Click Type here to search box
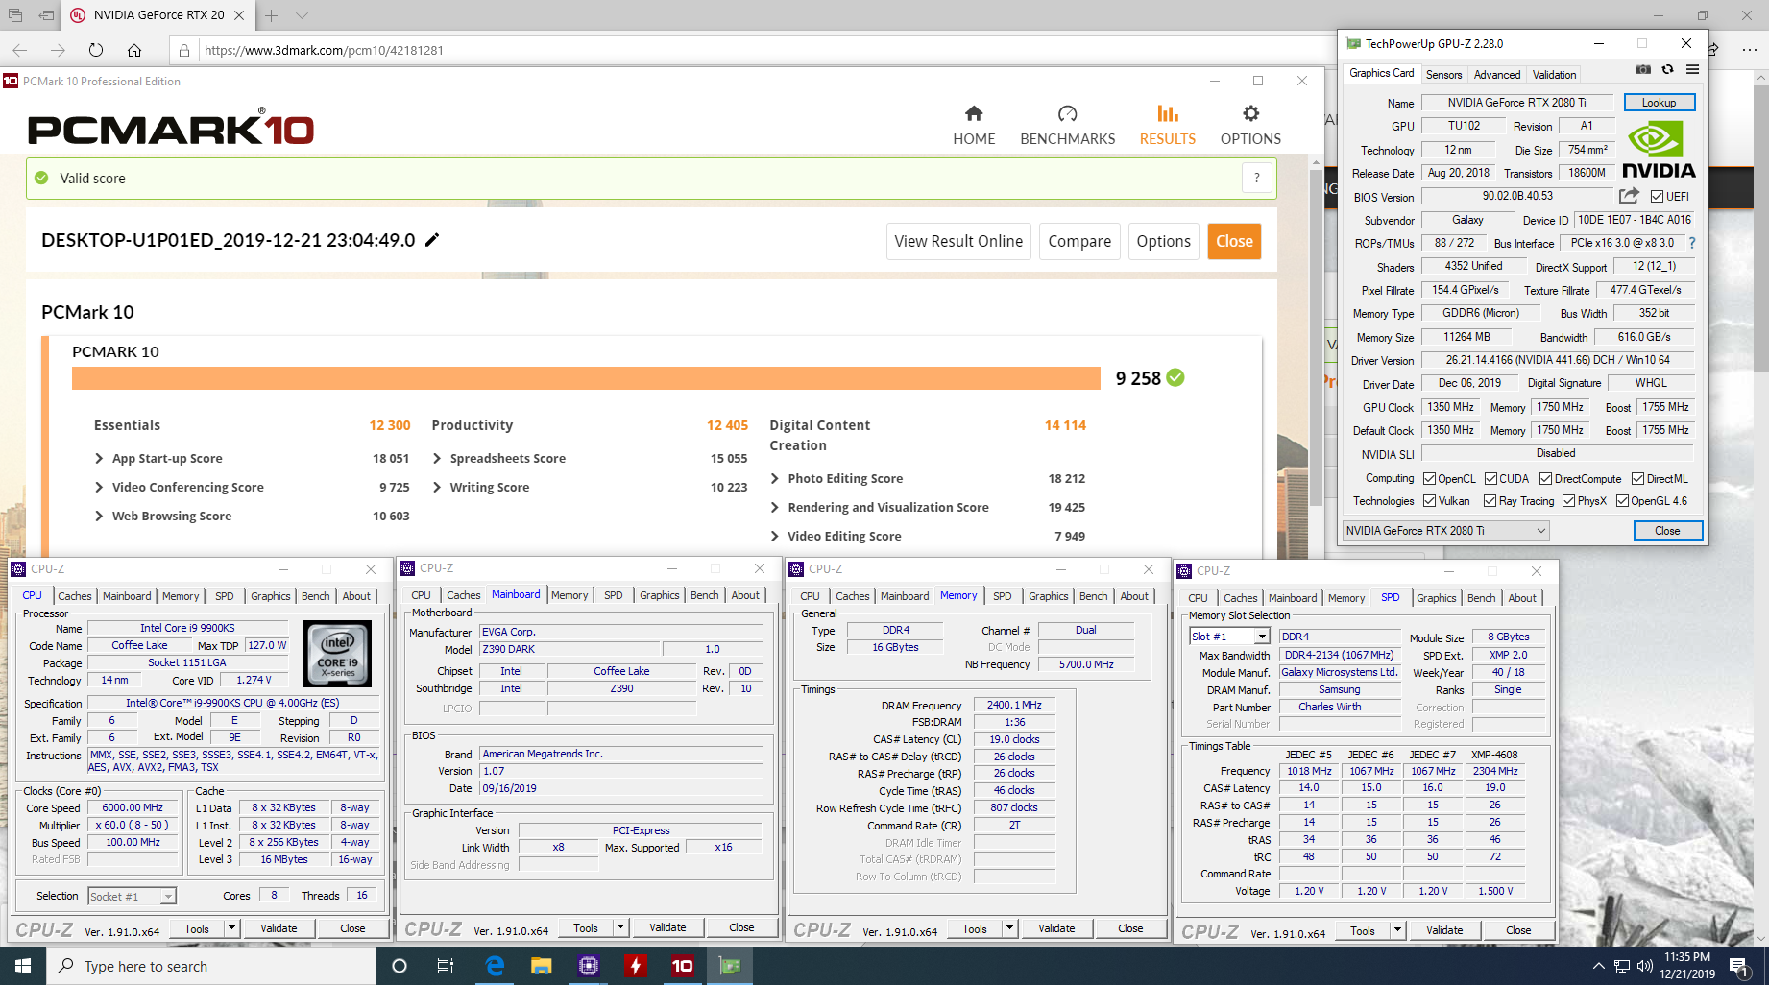Screen dimensions: 1769x985 click(211, 966)
